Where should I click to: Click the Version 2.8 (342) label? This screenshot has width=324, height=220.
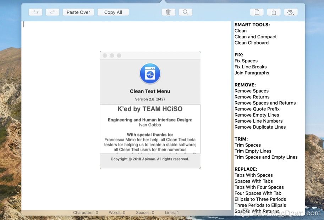pyautogui.click(x=150, y=99)
